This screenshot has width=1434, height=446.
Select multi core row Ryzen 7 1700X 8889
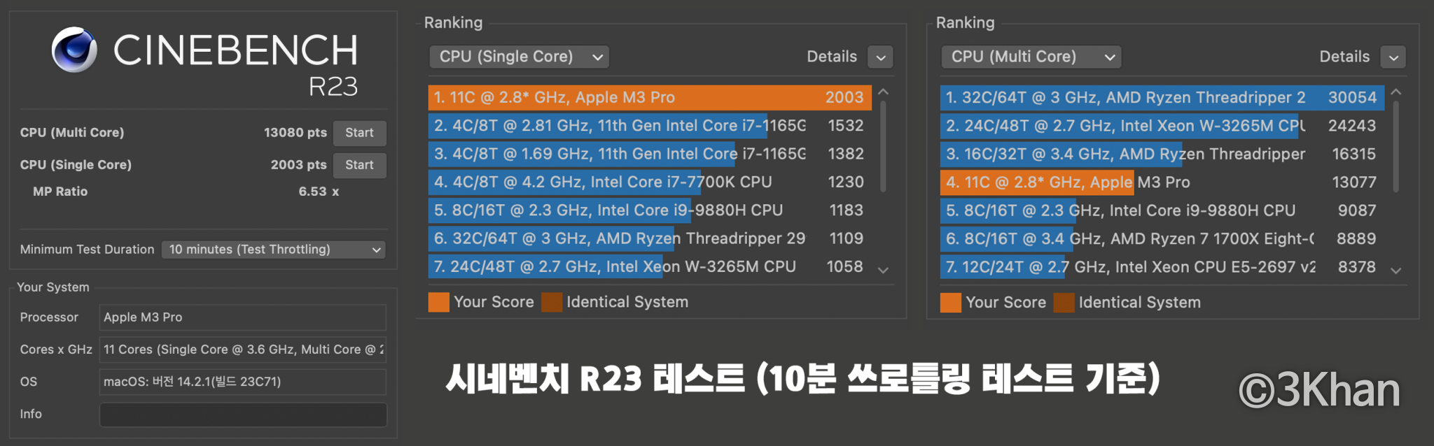[x=1162, y=239]
